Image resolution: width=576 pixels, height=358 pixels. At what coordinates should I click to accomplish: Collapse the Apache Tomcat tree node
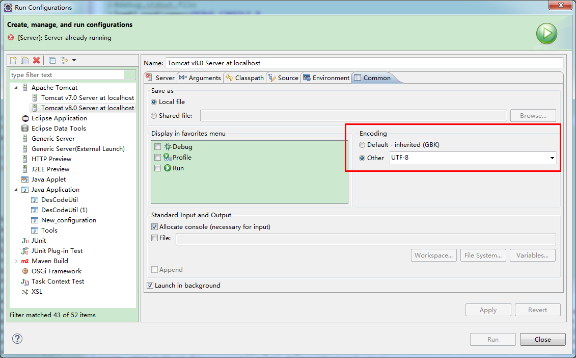[16, 88]
